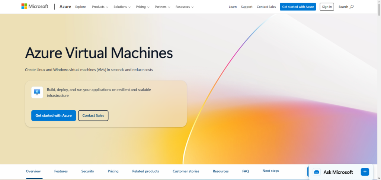Select the Overview tab

click(33, 171)
